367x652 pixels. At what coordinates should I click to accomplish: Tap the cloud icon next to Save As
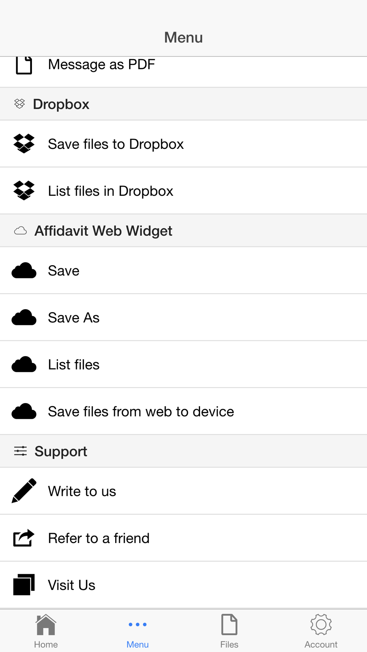[24, 318]
